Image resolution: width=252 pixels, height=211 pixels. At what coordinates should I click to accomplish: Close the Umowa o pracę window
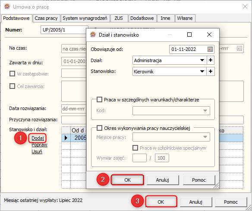tap(245, 6)
